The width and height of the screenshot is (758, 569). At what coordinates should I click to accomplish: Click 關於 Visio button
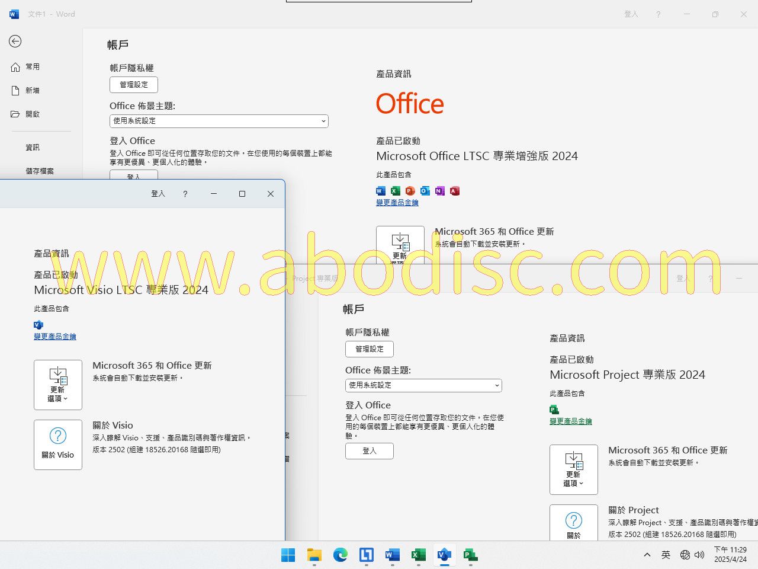tap(58, 445)
